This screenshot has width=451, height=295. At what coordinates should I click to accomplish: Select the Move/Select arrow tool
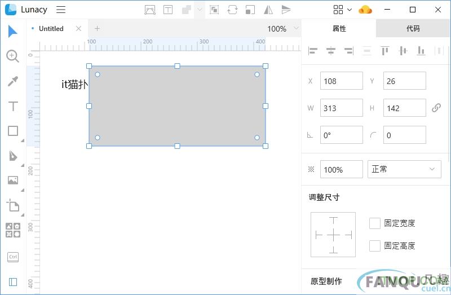click(12, 32)
